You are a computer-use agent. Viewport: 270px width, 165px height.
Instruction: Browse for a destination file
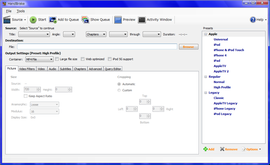tap(188, 46)
